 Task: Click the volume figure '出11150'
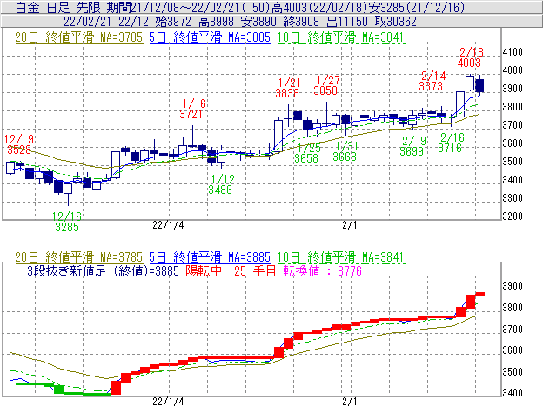pos(347,22)
